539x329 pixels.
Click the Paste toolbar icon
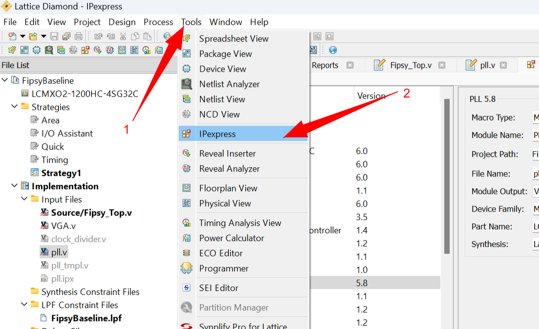coord(147,36)
